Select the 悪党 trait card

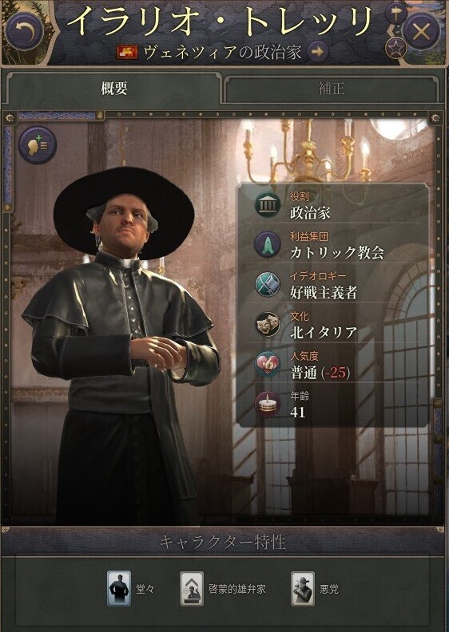click(x=303, y=588)
